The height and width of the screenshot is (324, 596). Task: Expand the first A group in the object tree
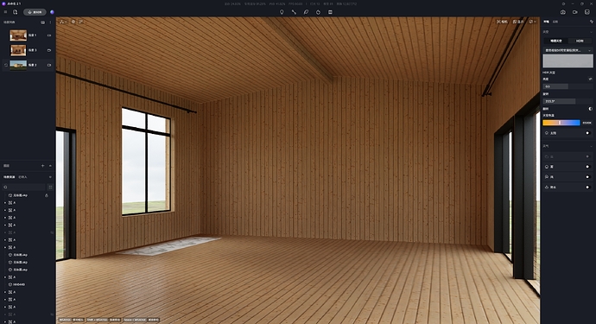[5, 203]
